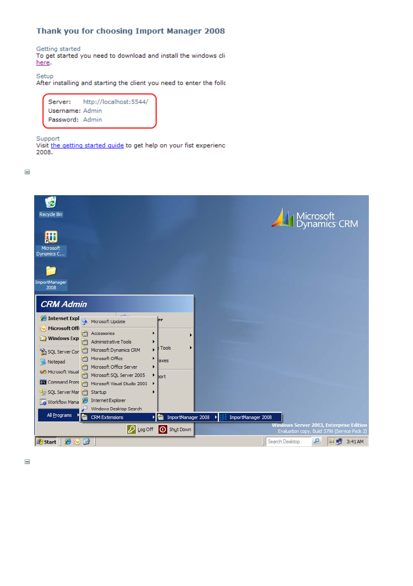The height and width of the screenshot is (586, 413).
Task: Click Microsoft Update in All Programs
Action: point(118,321)
